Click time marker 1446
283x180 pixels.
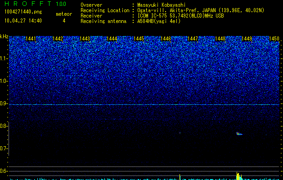tap(166, 39)
